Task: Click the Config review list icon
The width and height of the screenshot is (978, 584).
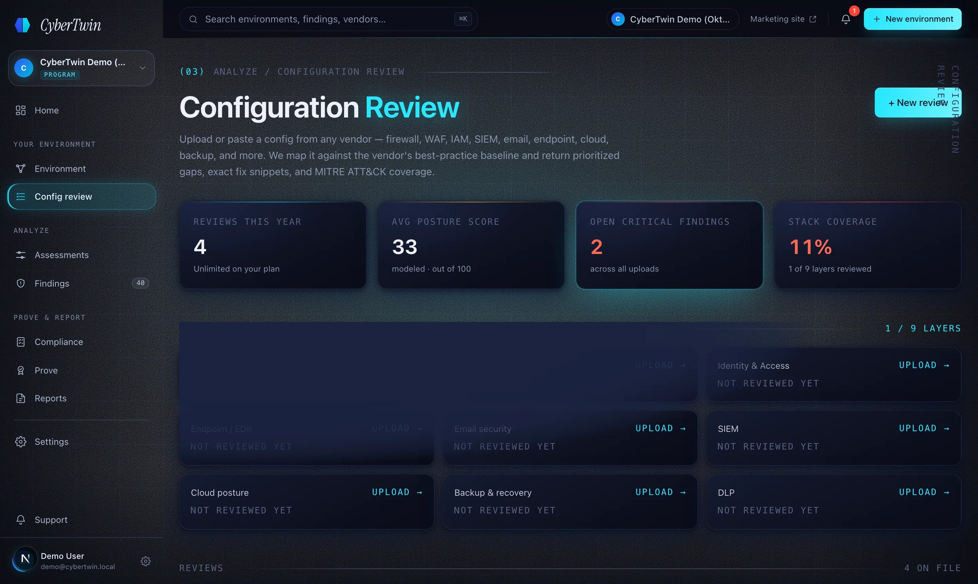Action: click(x=20, y=196)
